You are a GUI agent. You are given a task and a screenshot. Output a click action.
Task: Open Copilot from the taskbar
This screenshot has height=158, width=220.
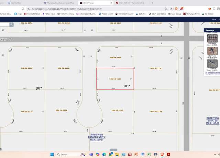click(x=98, y=155)
